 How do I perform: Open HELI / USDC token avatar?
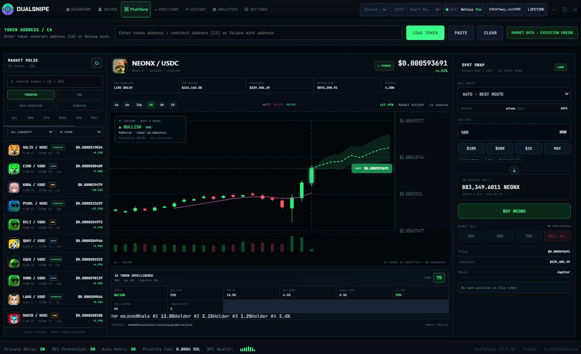14,225
